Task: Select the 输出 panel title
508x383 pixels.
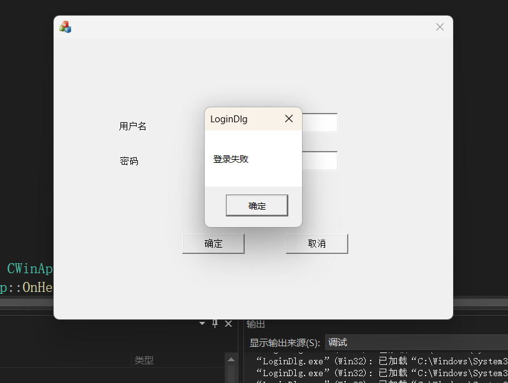Action: click(256, 324)
